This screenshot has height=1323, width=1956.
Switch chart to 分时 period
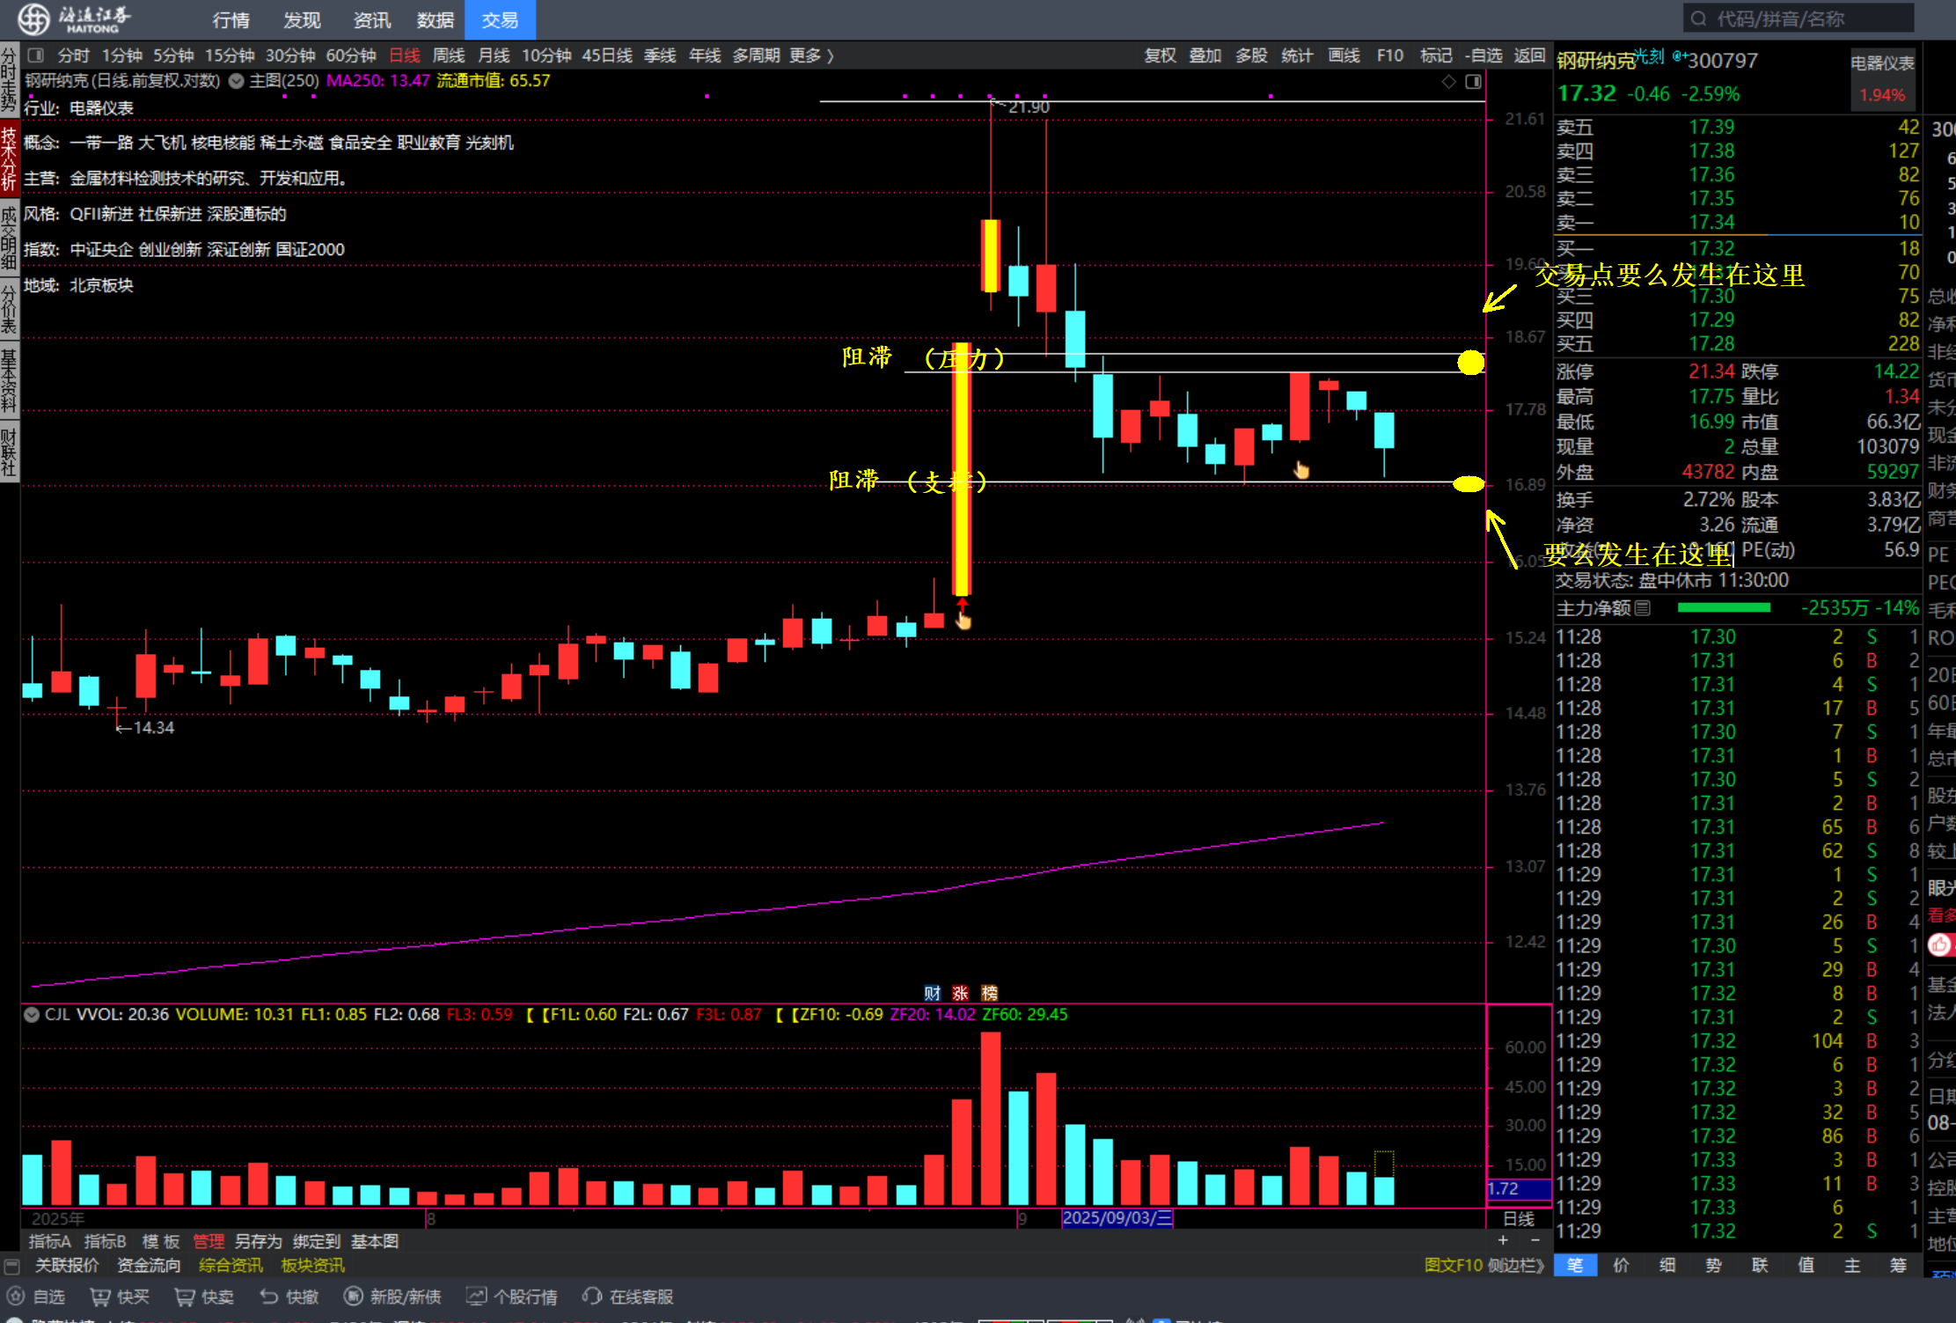coord(74,55)
